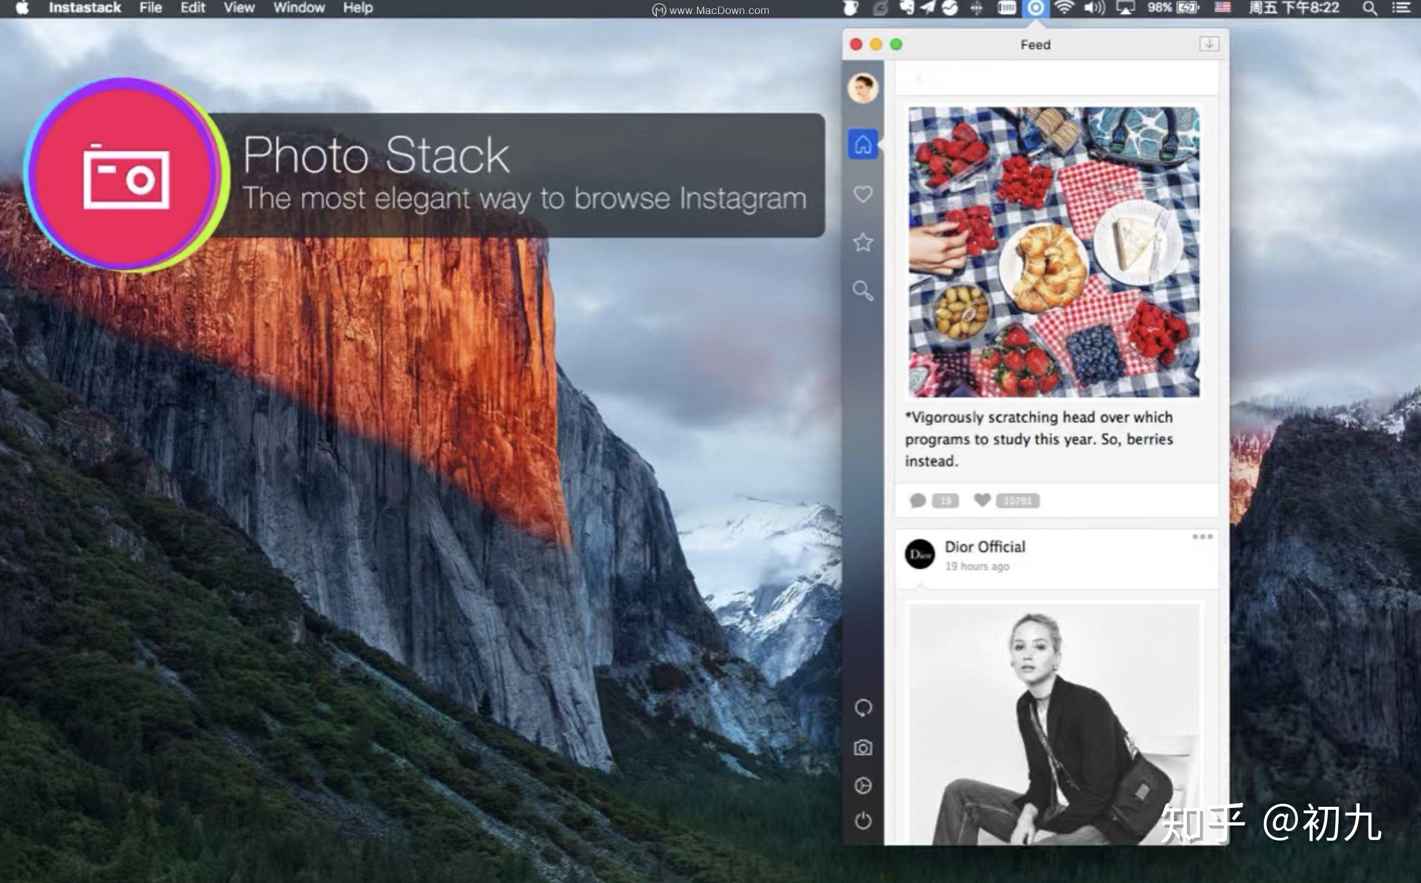Image resolution: width=1421 pixels, height=883 pixels.
Task: Open Spotlight search in the menu bar
Action: click(x=1370, y=8)
